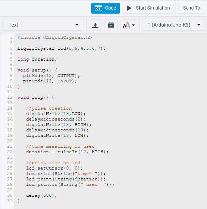Click the pinMode(13, OUTPUT) line
This screenshot has height=209, width=207.
[x=51, y=76]
